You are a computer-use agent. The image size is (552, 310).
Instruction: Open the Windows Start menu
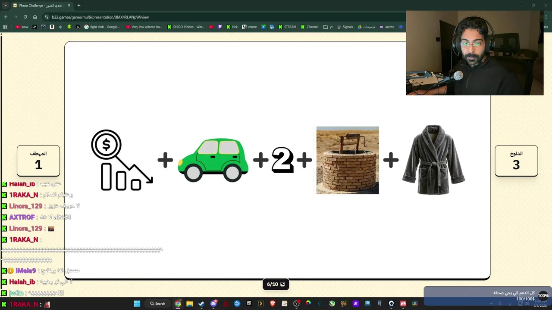point(137,304)
